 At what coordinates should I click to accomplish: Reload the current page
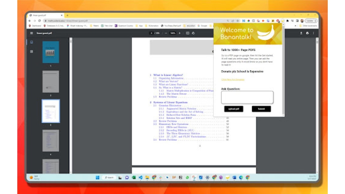pos(40,21)
